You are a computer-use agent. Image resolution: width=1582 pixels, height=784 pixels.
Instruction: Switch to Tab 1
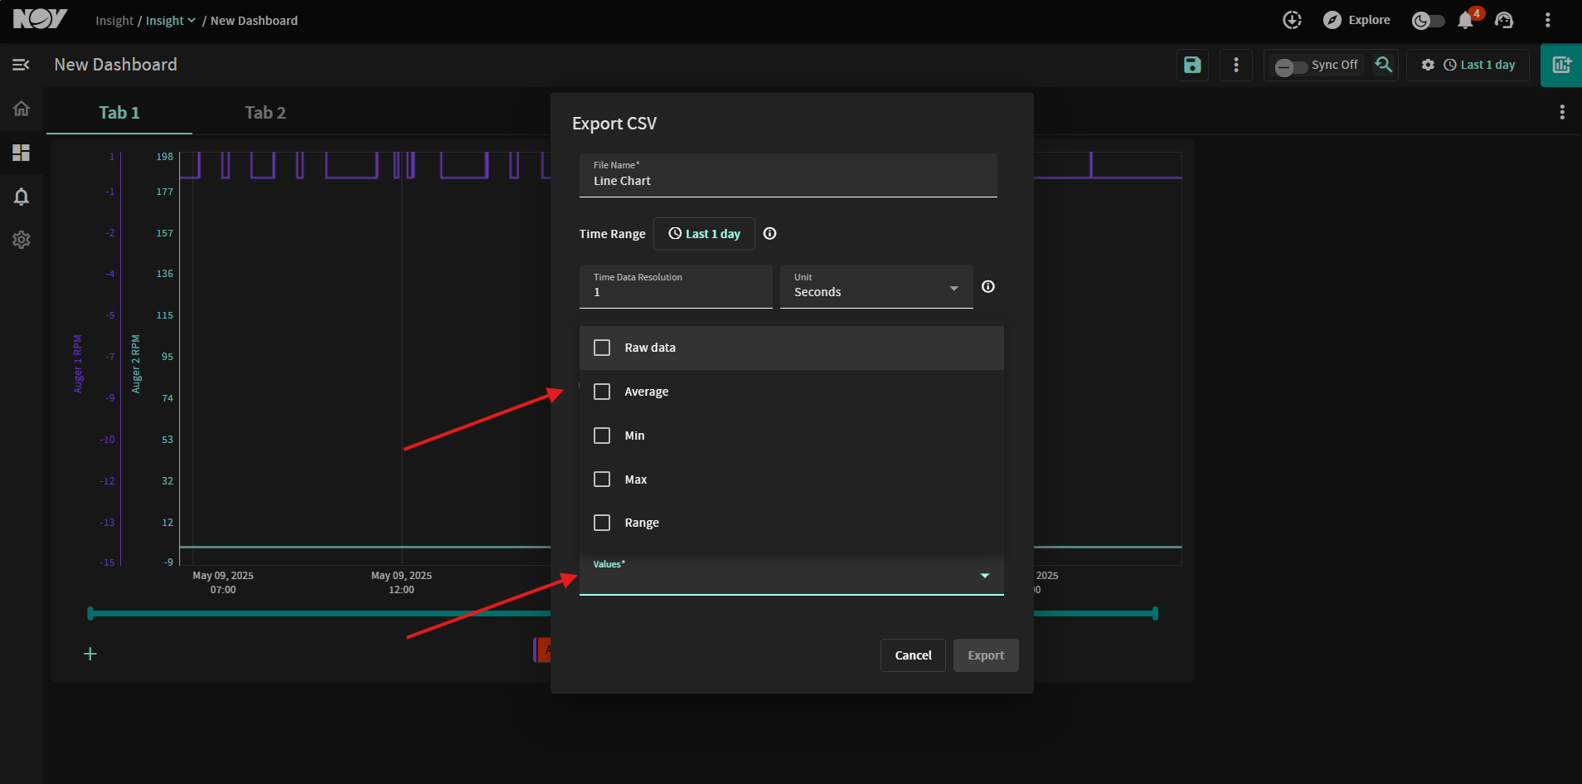pos(119,113)
